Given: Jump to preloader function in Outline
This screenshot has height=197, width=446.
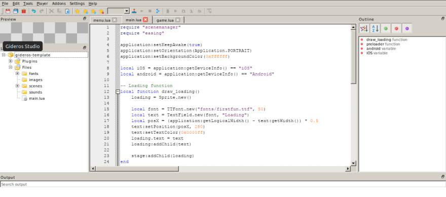Looking at the screenshot, I should (x=383, y=44).
